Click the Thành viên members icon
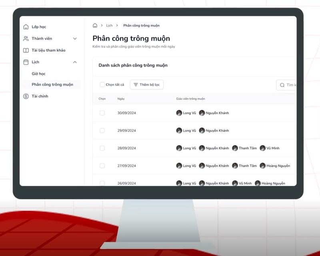The width and height of the screenshot is (320, 256). point(26,38)
